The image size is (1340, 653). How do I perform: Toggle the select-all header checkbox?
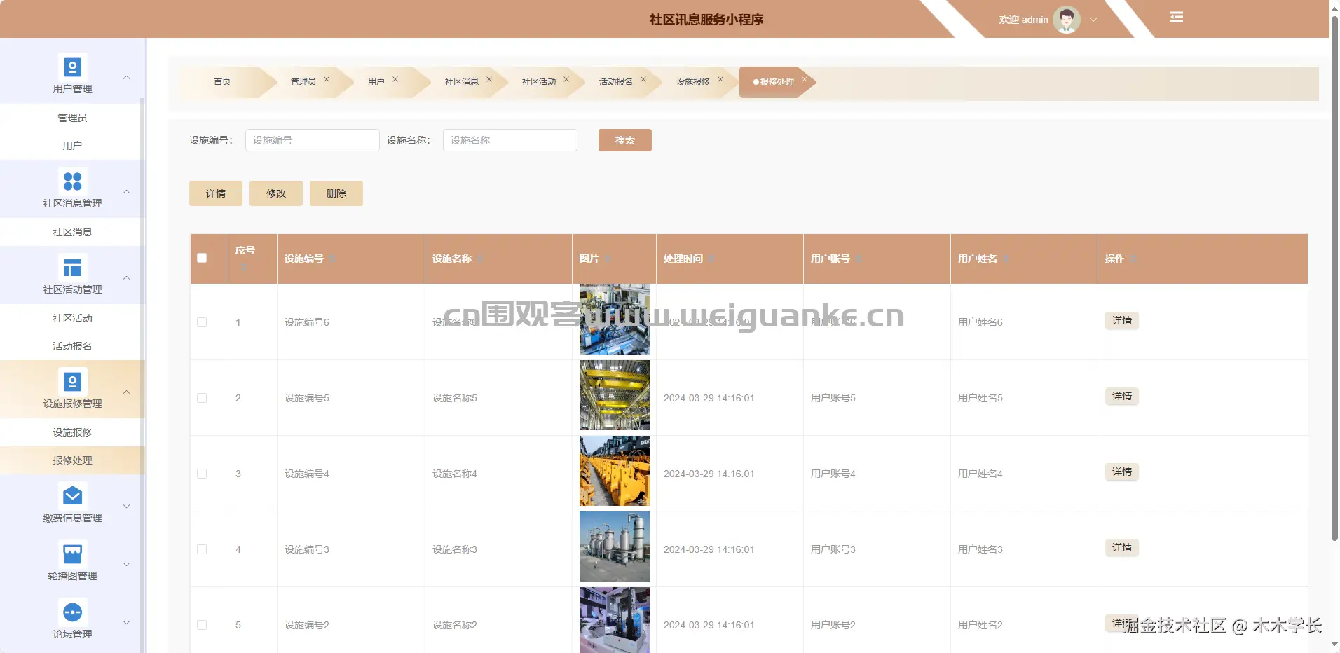point(202,258)
